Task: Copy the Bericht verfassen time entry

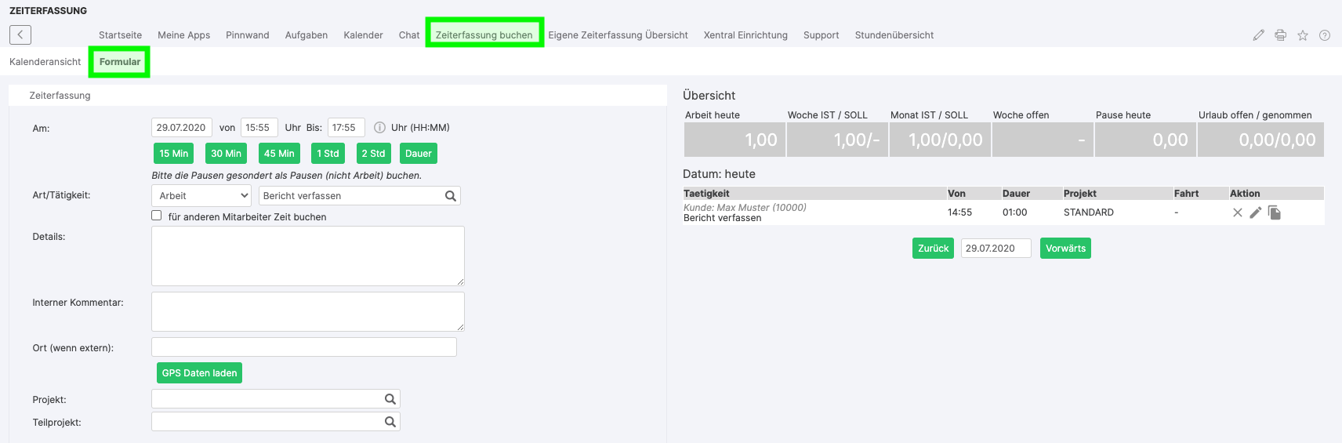Action: tap(1274, 212)
